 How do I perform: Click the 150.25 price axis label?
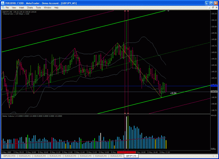point(214,14)
